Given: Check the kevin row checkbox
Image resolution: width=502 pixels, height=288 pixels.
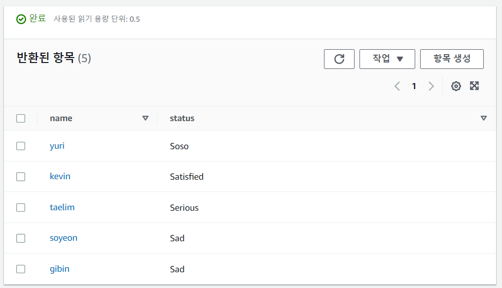Looking at the screenshot, I should pos(21,176).
